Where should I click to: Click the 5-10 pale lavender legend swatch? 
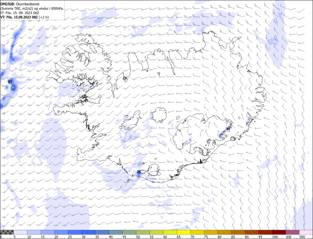(20, 232)
